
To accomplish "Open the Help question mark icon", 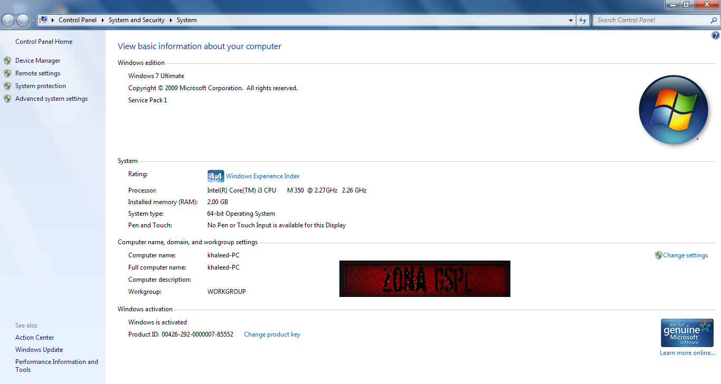I will [716, 36].
